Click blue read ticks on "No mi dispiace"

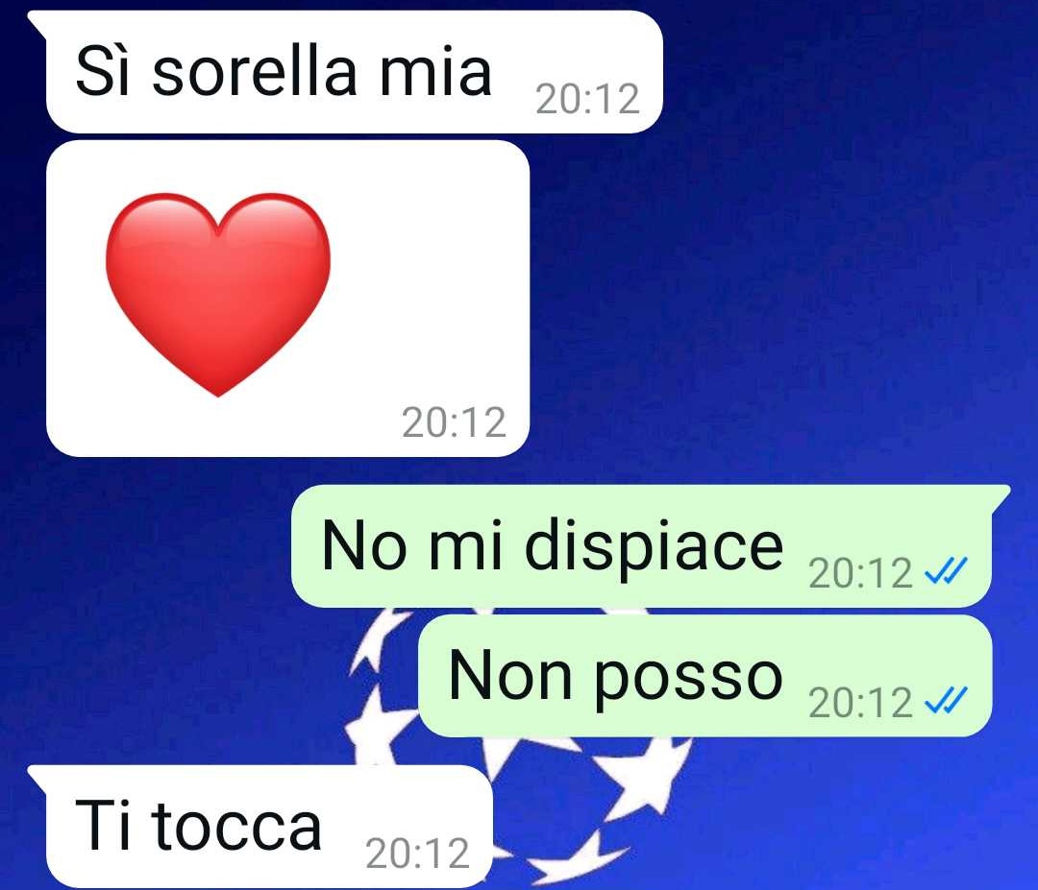pos(946,570)
